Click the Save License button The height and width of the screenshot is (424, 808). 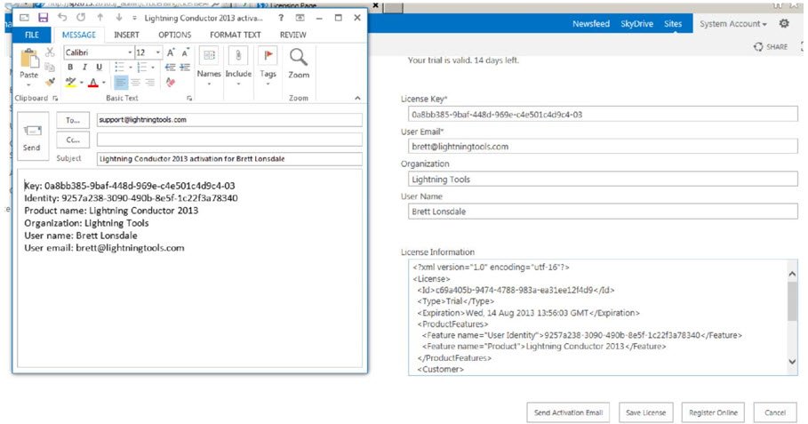click(645, 412)
